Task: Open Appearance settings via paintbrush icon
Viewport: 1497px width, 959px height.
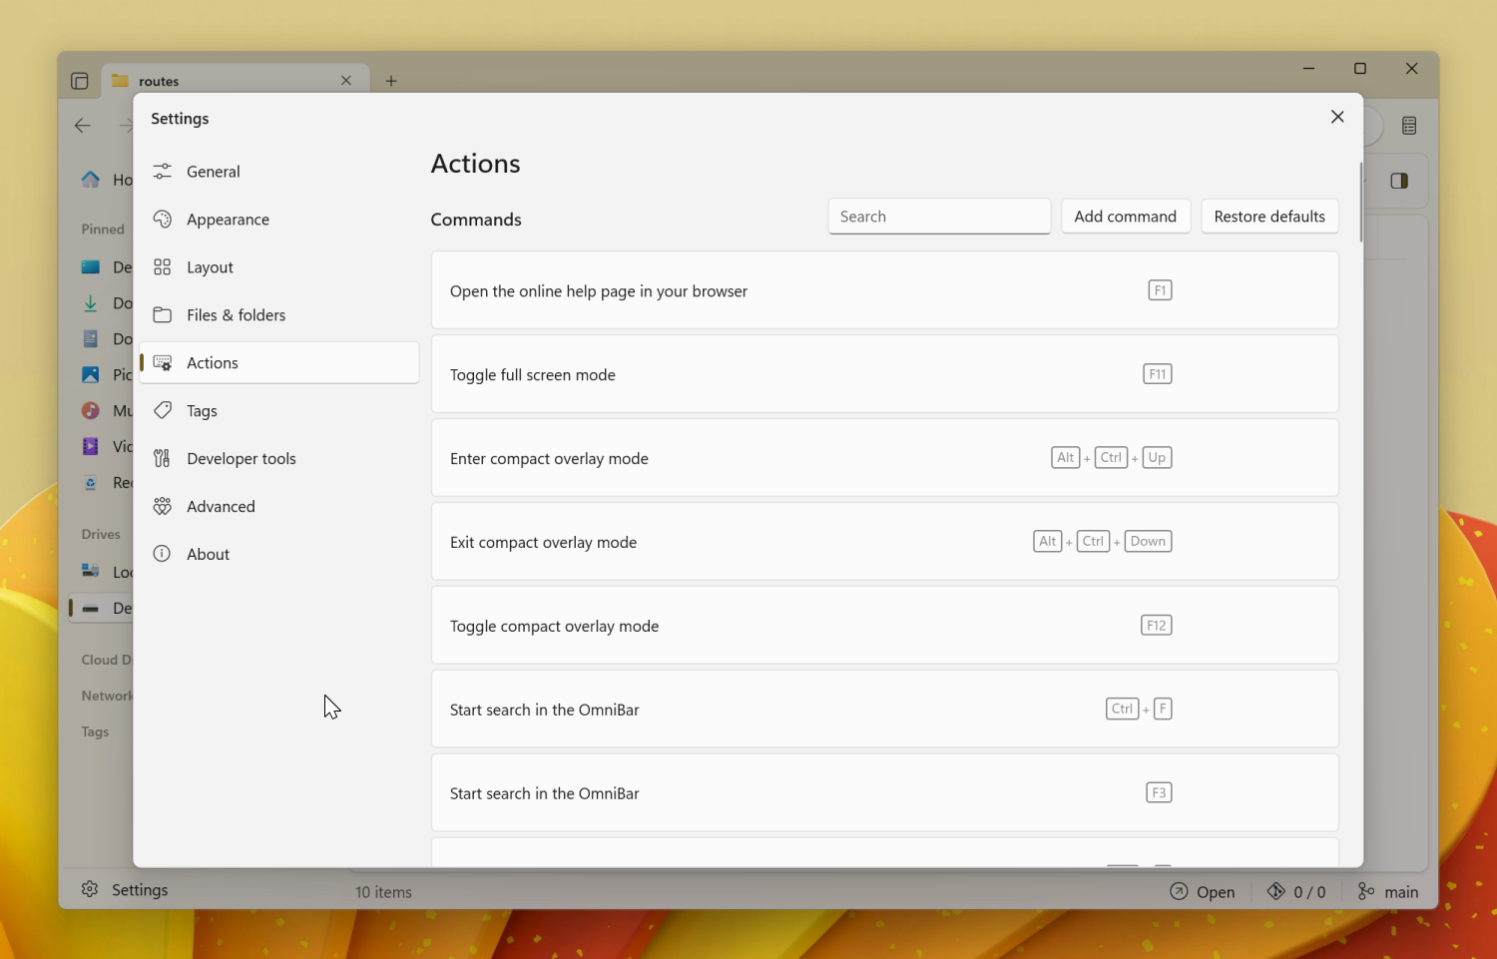Action: tap(163, 219)
